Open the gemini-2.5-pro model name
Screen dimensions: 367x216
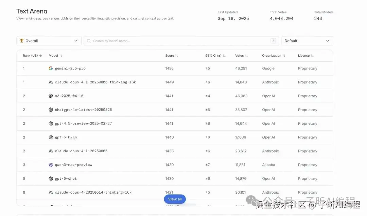[x=70, y=68]
